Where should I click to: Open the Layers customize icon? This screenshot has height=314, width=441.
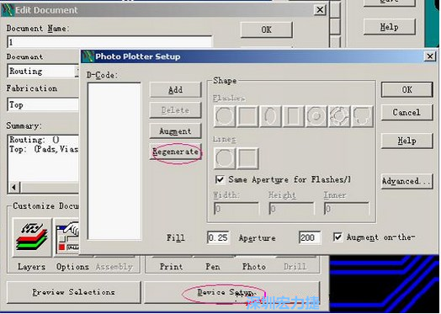(32, 237)
